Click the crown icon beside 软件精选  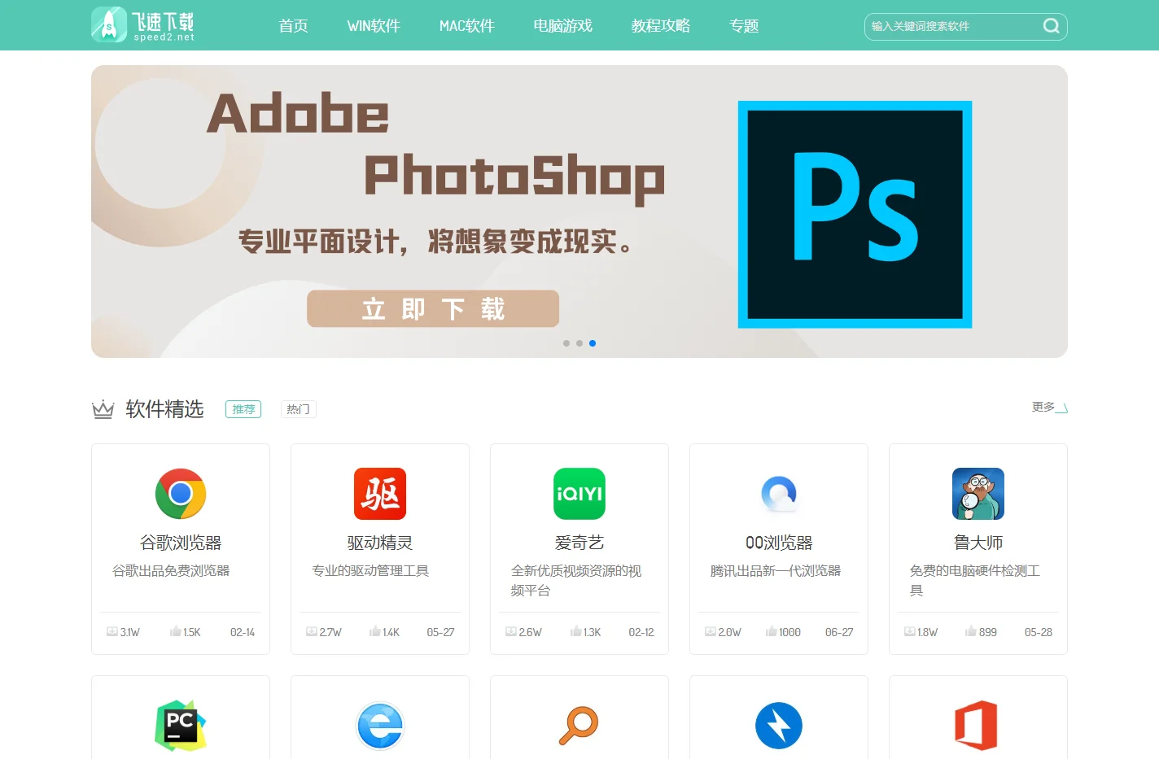pyautogui.click(x=103, y=409)
